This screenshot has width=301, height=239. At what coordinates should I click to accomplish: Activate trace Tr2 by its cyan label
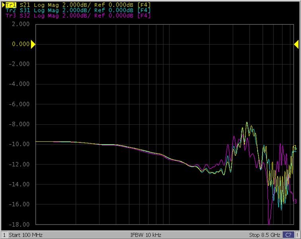click(11, 10)
